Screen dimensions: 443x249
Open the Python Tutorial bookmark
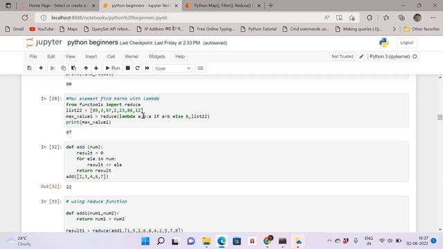(x=258, y=29)
